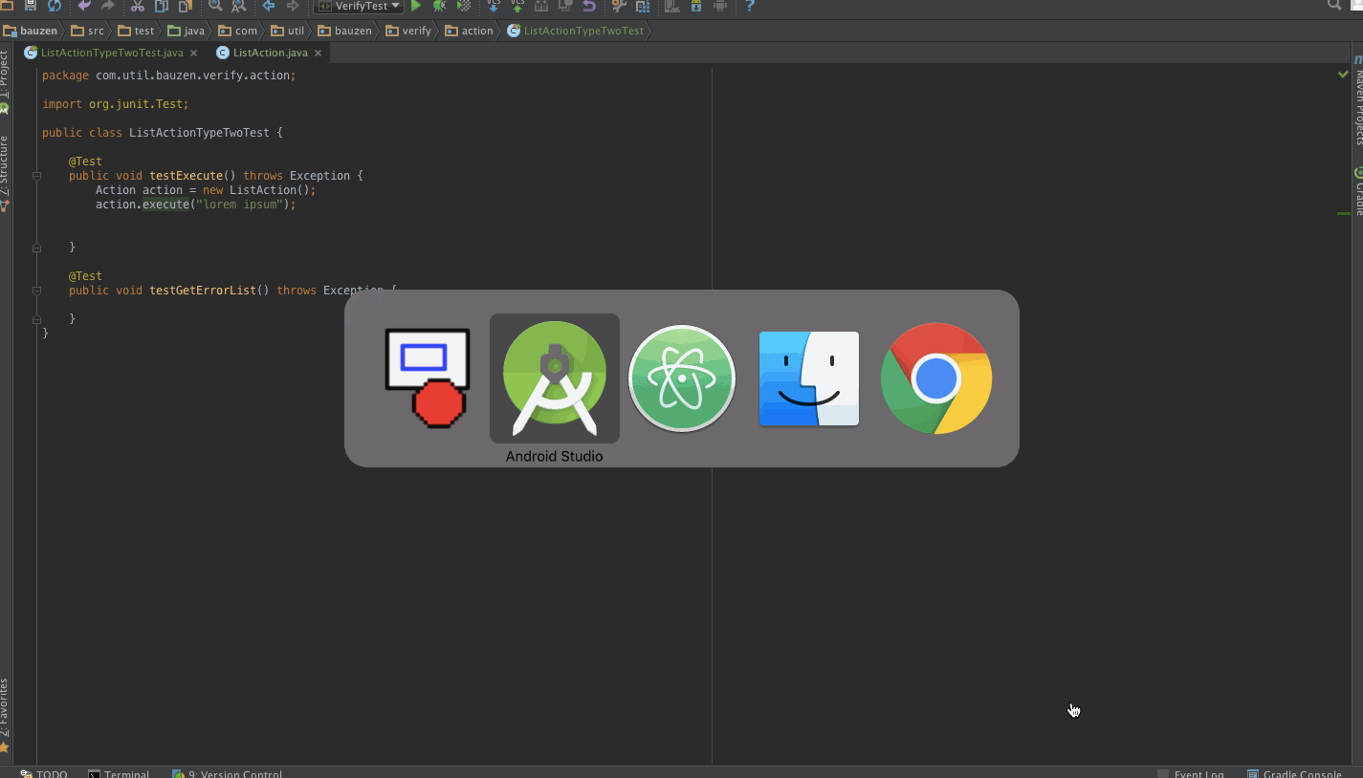This screenshot has height=778, width=1363.
Task: Click the action breadcrumb folder
Action: tap(470, 31)
